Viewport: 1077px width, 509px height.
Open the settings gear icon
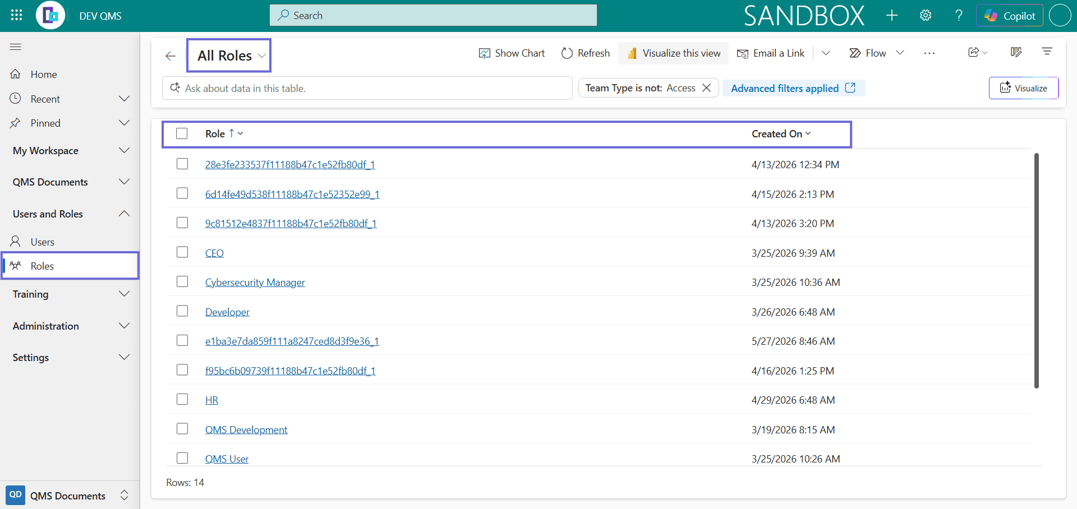[926, 15]
